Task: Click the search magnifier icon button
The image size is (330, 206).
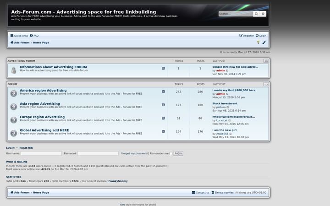Action: click(256, 14)
